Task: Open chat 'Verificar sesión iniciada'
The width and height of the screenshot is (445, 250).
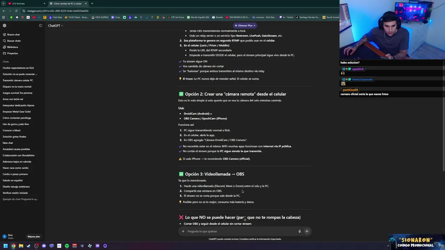Action: [15, 193]
